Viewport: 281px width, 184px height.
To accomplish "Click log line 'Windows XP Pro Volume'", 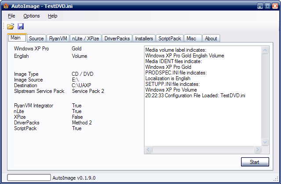I will click(171, 90).
